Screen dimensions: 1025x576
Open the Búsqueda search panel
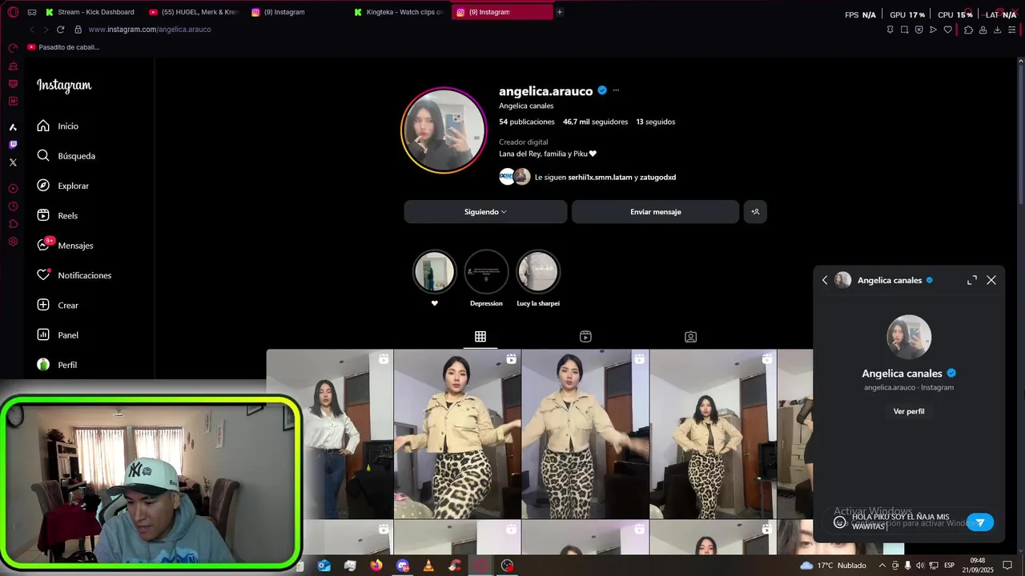(x=66, y=156)
